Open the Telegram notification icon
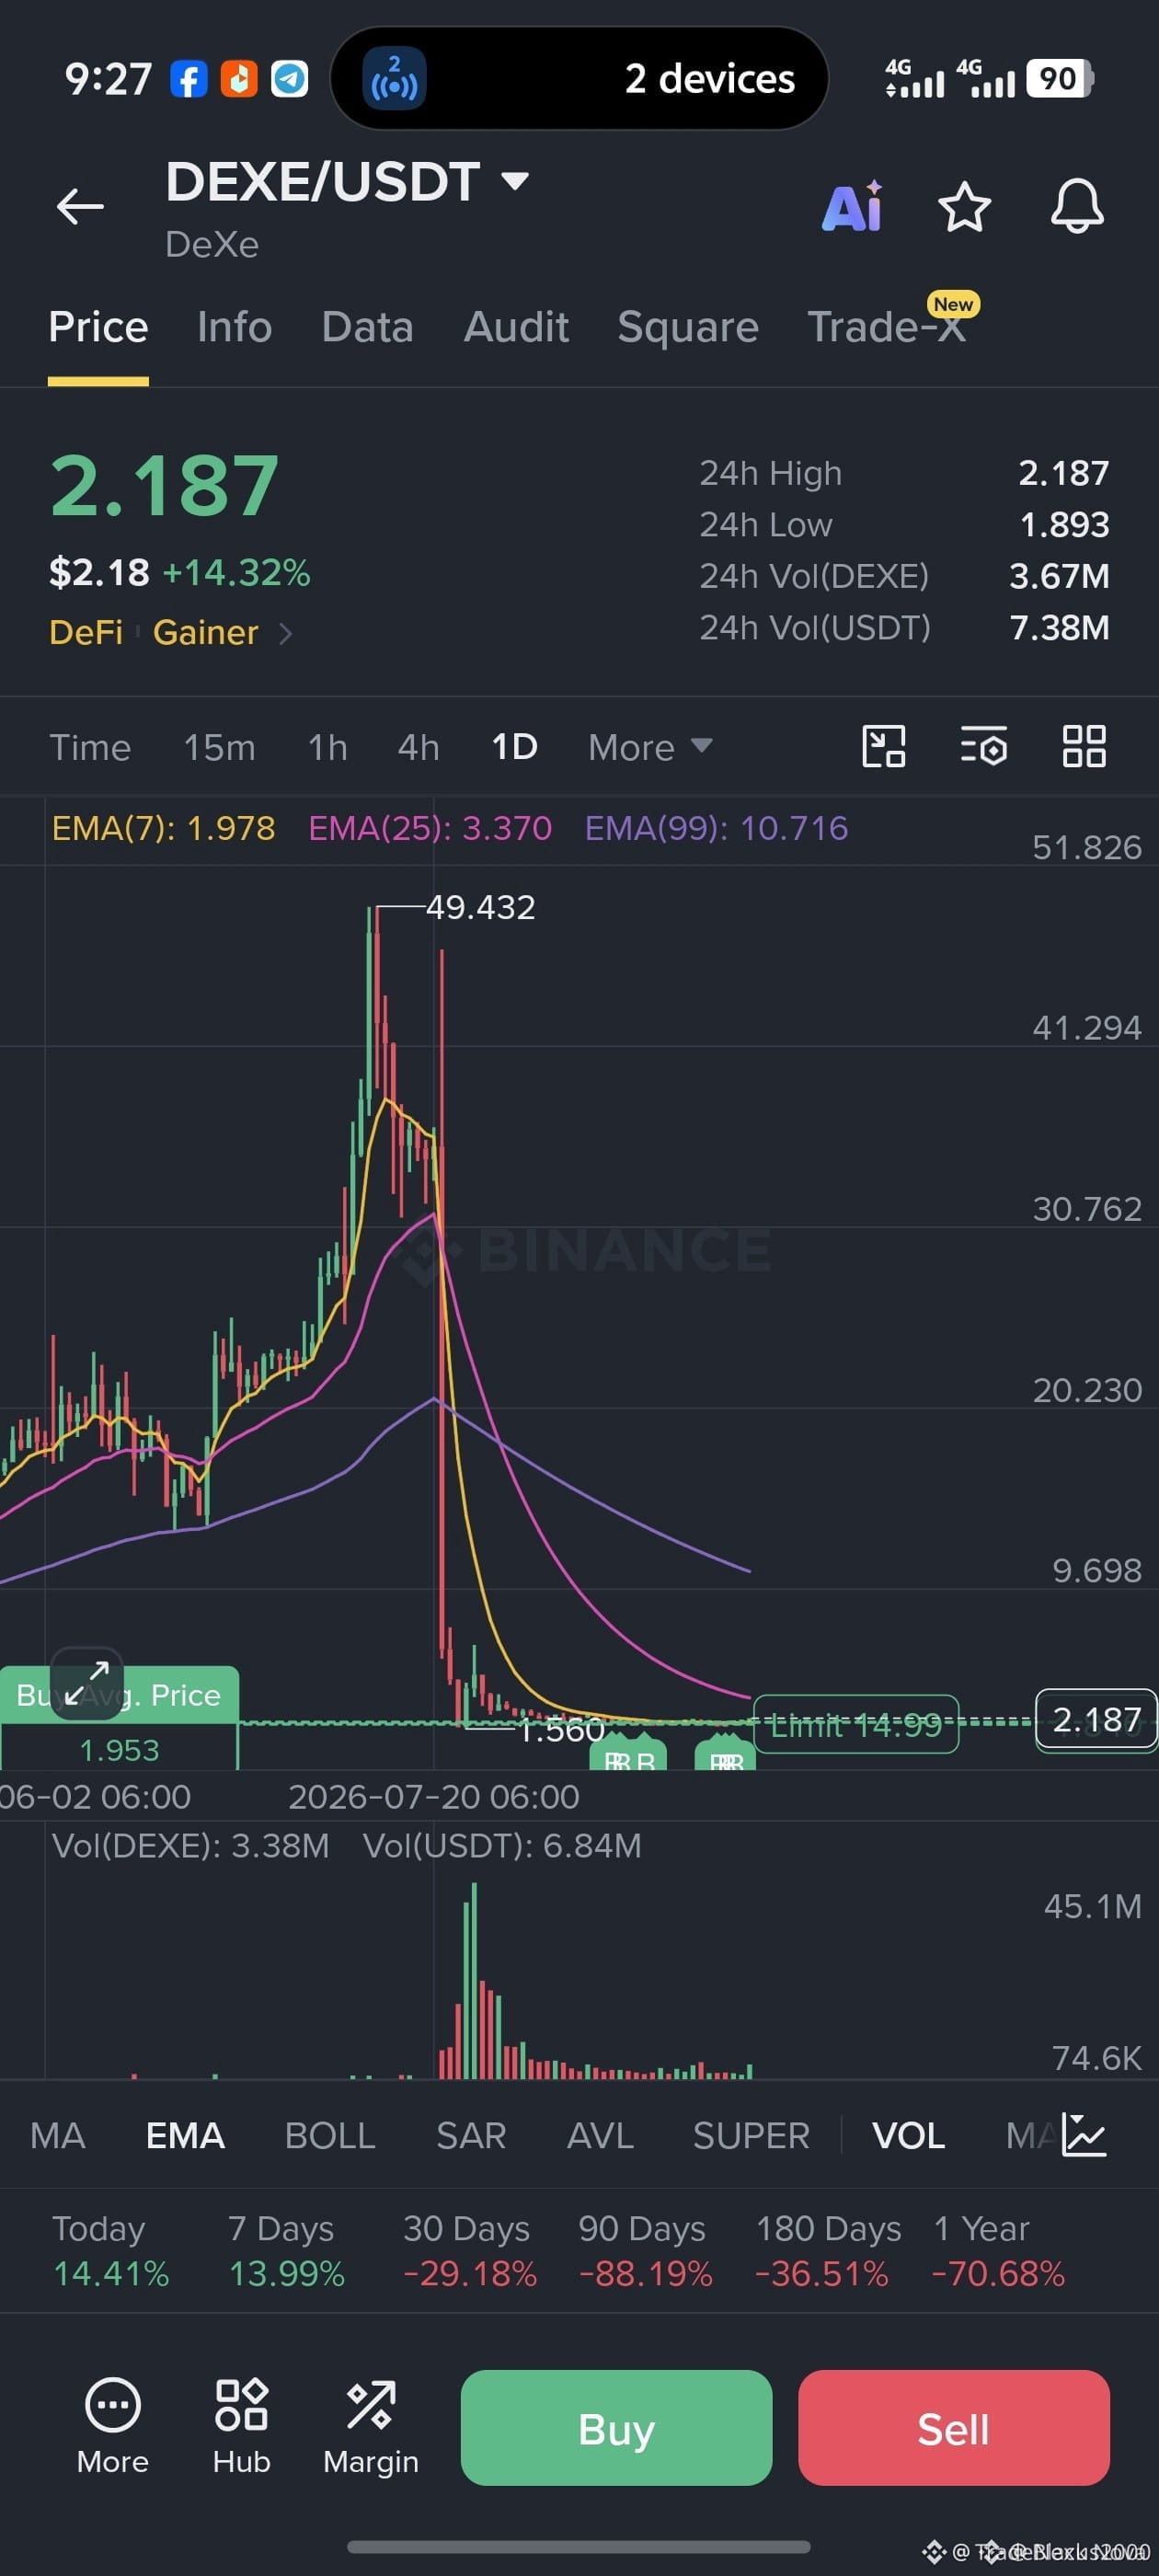 click(x=290, y=79)
